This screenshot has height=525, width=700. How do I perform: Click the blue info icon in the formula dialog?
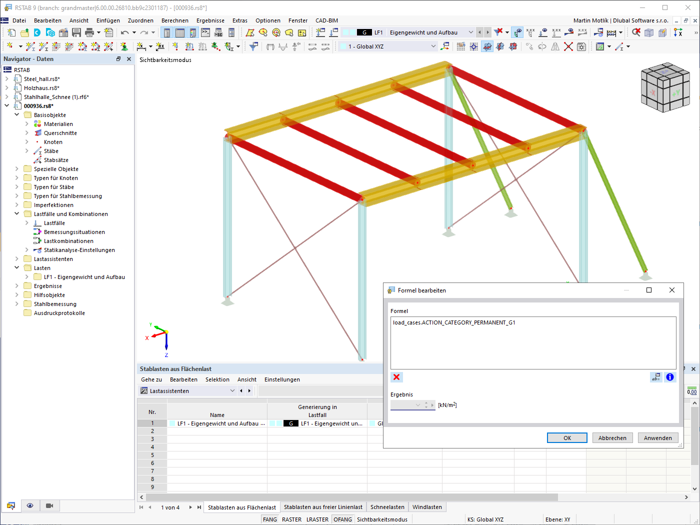[670, 377]
